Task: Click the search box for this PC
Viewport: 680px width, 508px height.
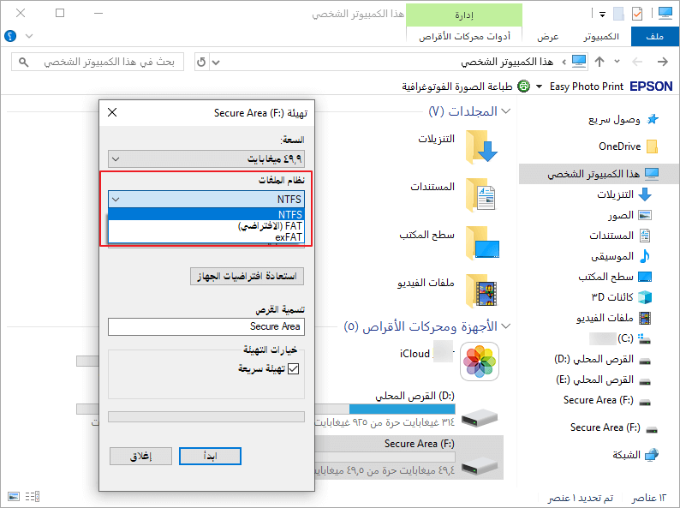Action: pos(98,62)
